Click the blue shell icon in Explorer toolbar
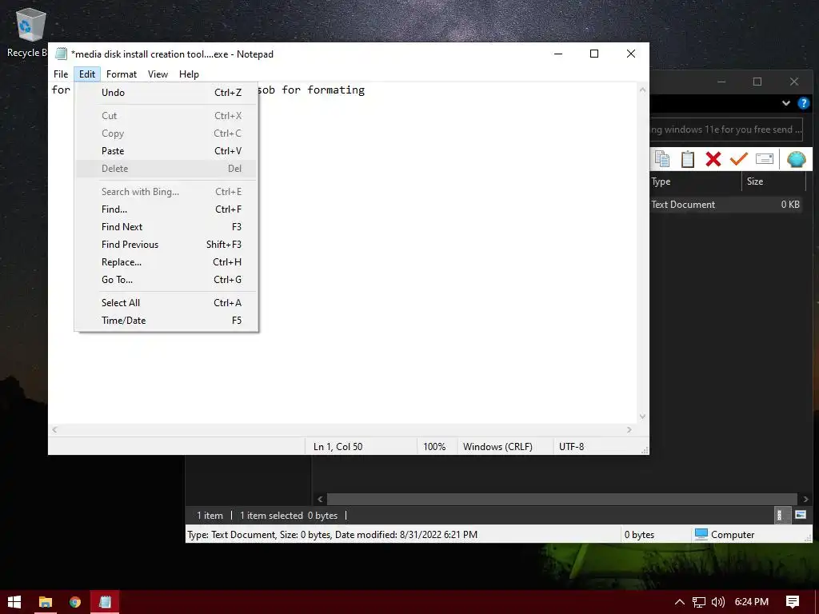 (x=796, y=159)
